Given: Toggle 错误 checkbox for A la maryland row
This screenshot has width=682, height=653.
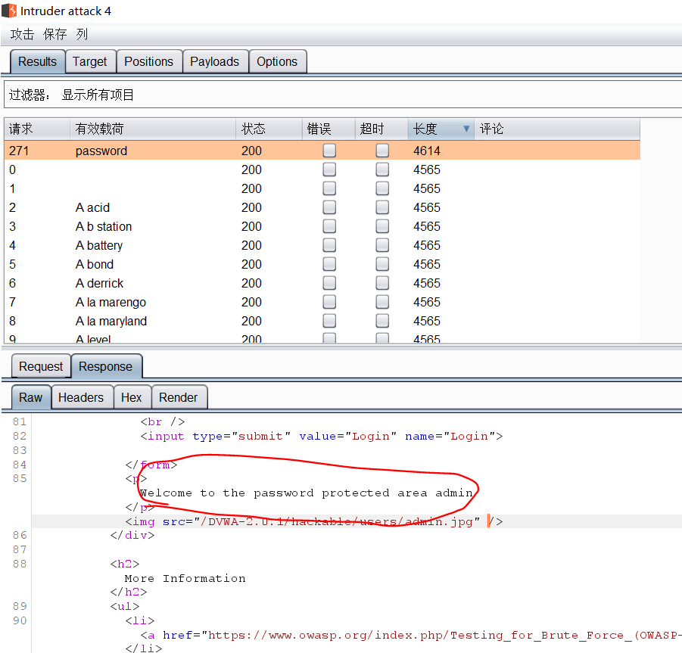Looking at the screenshot, I should click(x=329, y=321).
